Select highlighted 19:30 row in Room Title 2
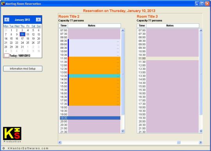 (x=90, y=118)
